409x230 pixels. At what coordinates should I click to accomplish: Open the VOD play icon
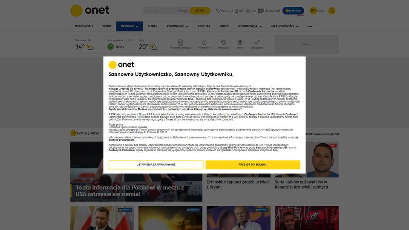pos(248,11)
